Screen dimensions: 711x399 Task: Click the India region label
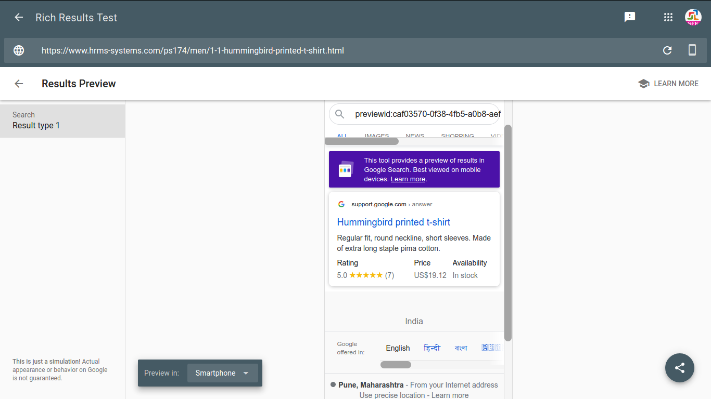click(x=414, y=321)
